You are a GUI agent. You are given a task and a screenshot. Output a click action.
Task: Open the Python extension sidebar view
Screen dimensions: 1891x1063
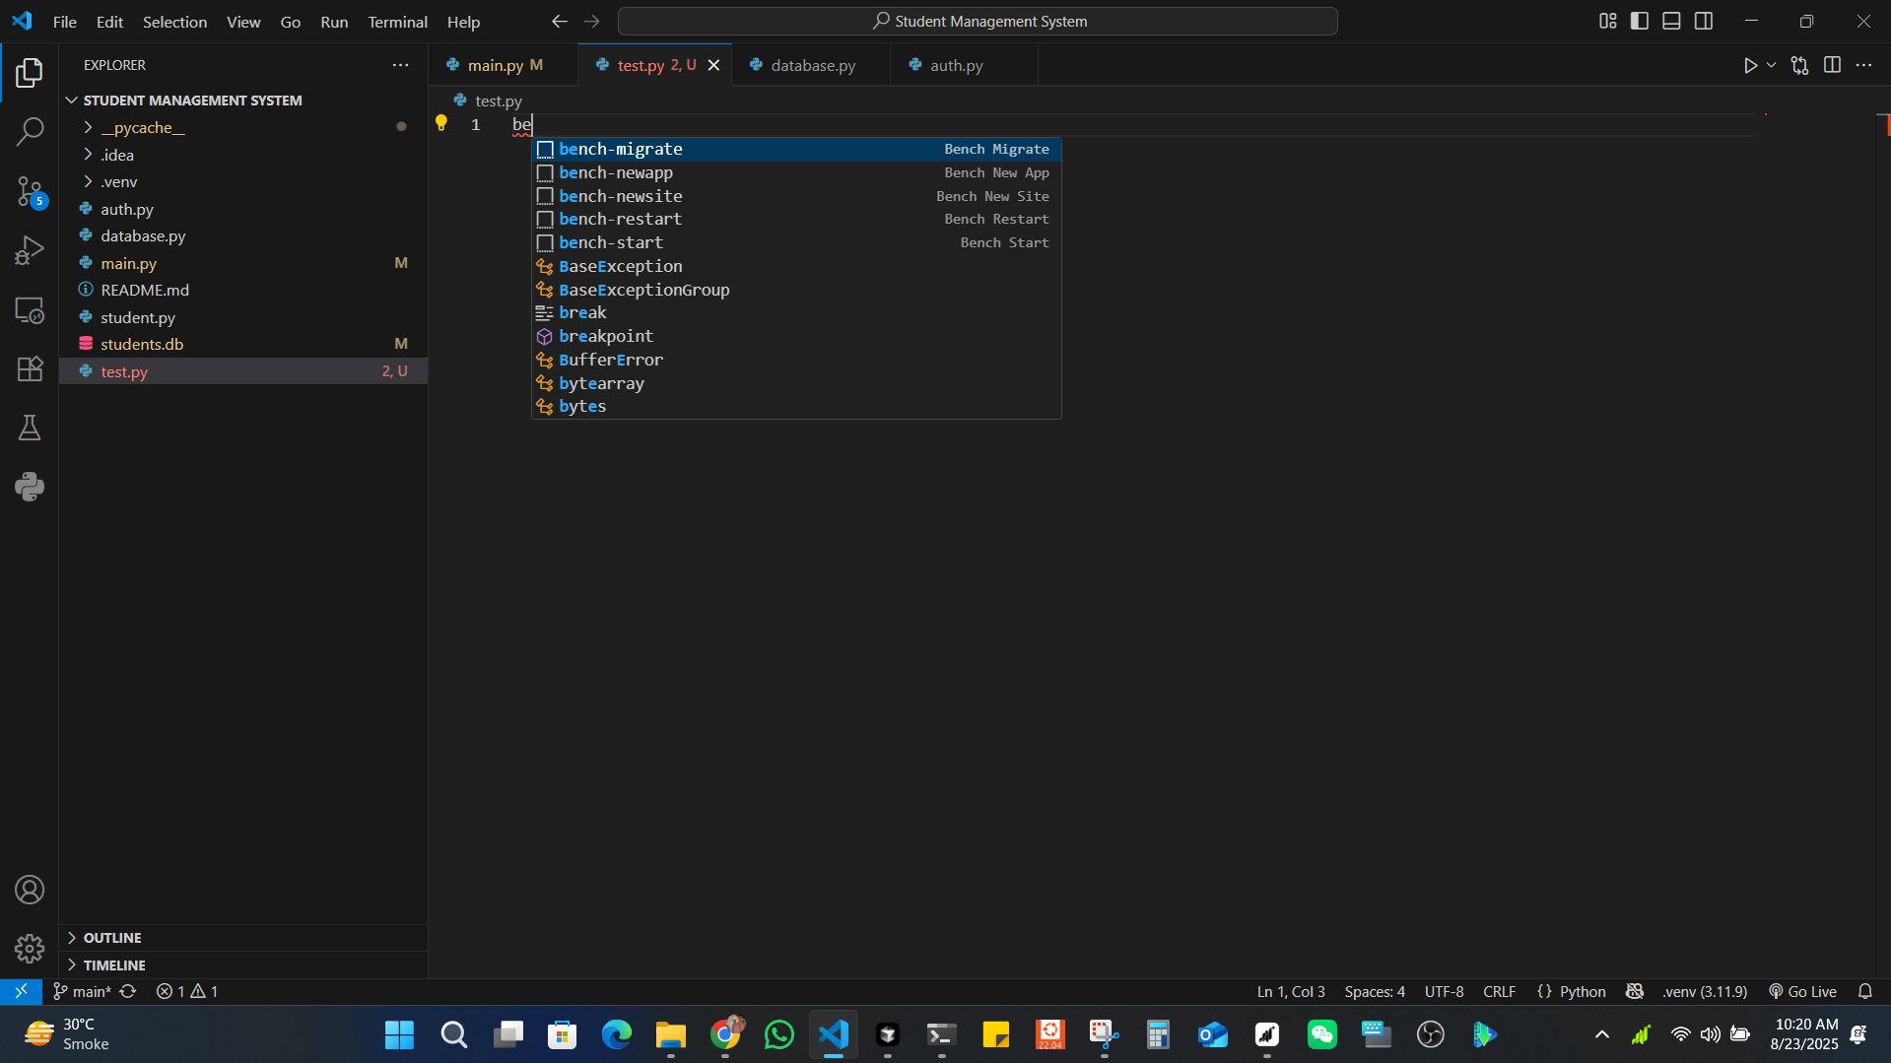click(30, 487)
